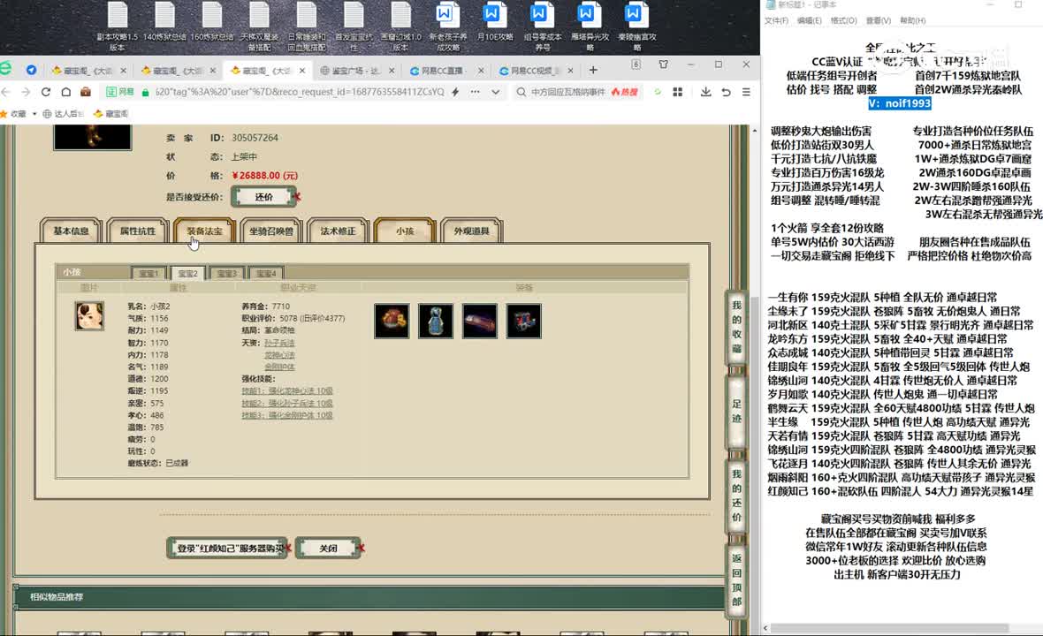Viewport: 1043px width, 636px height.
Task: Open Notepad 查看(V) menu
Action: pyautogui.click(x=878, y=20)
